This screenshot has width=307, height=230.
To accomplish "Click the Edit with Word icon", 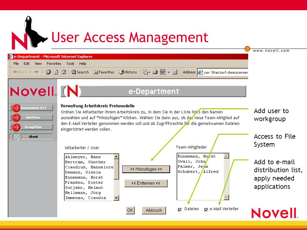I will 163,72.
